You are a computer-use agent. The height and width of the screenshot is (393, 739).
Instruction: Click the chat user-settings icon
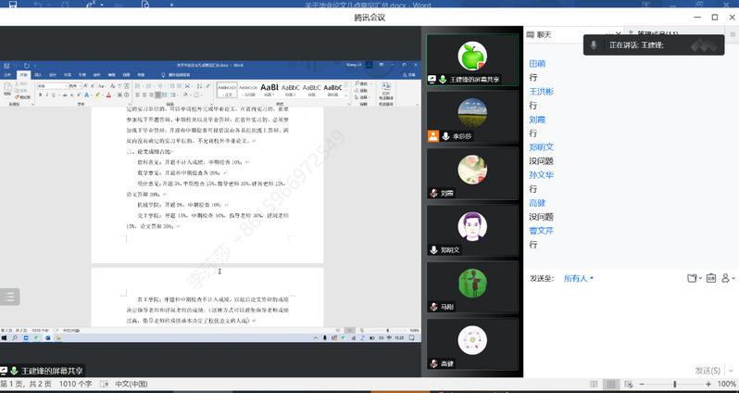point(727,278)
